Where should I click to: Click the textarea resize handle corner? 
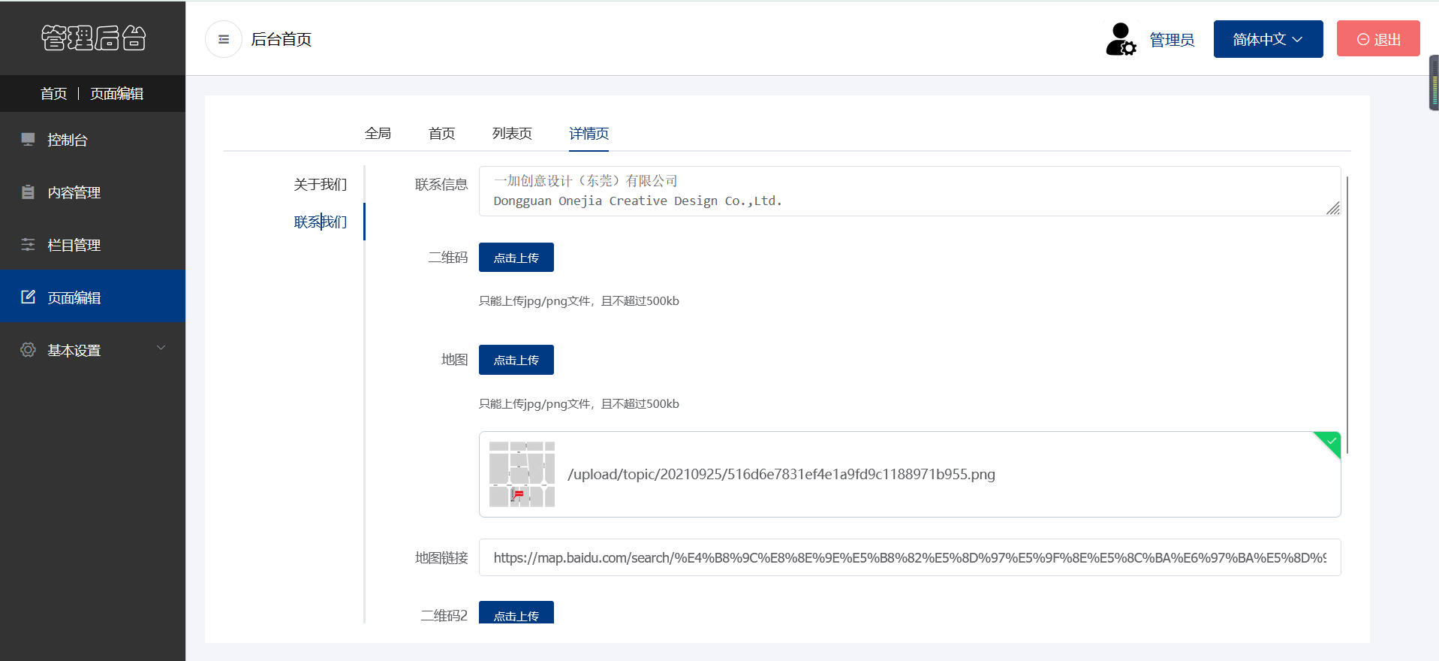click(x=1332, y=208)
